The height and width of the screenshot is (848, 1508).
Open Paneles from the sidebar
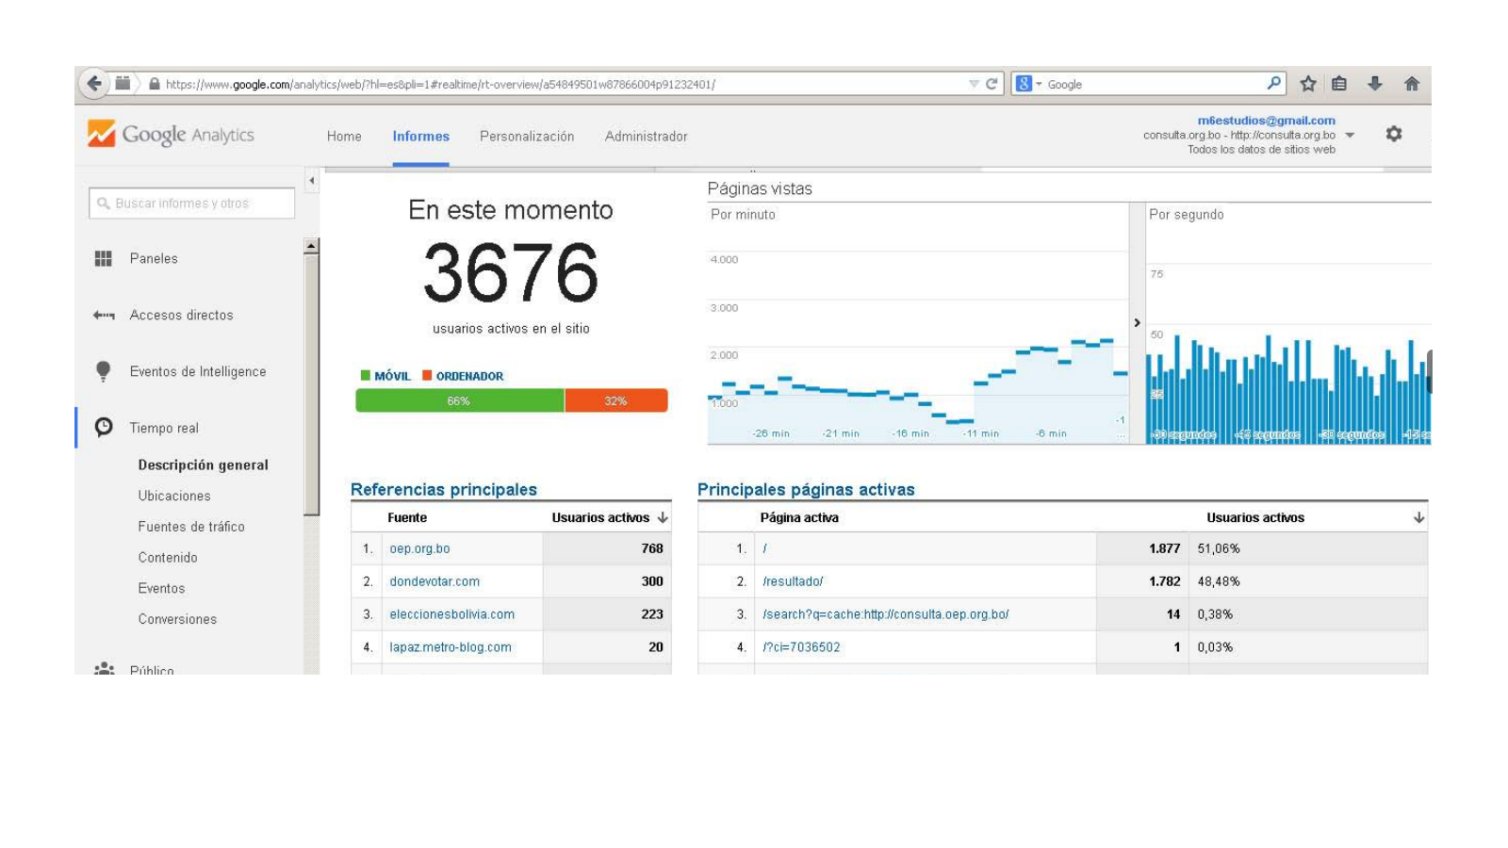pyautogui.click(x=154, y=258)
